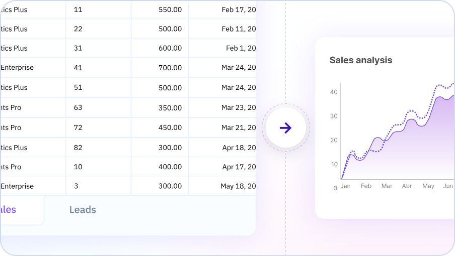Click the Mar label on chart axis

point(387,186)
